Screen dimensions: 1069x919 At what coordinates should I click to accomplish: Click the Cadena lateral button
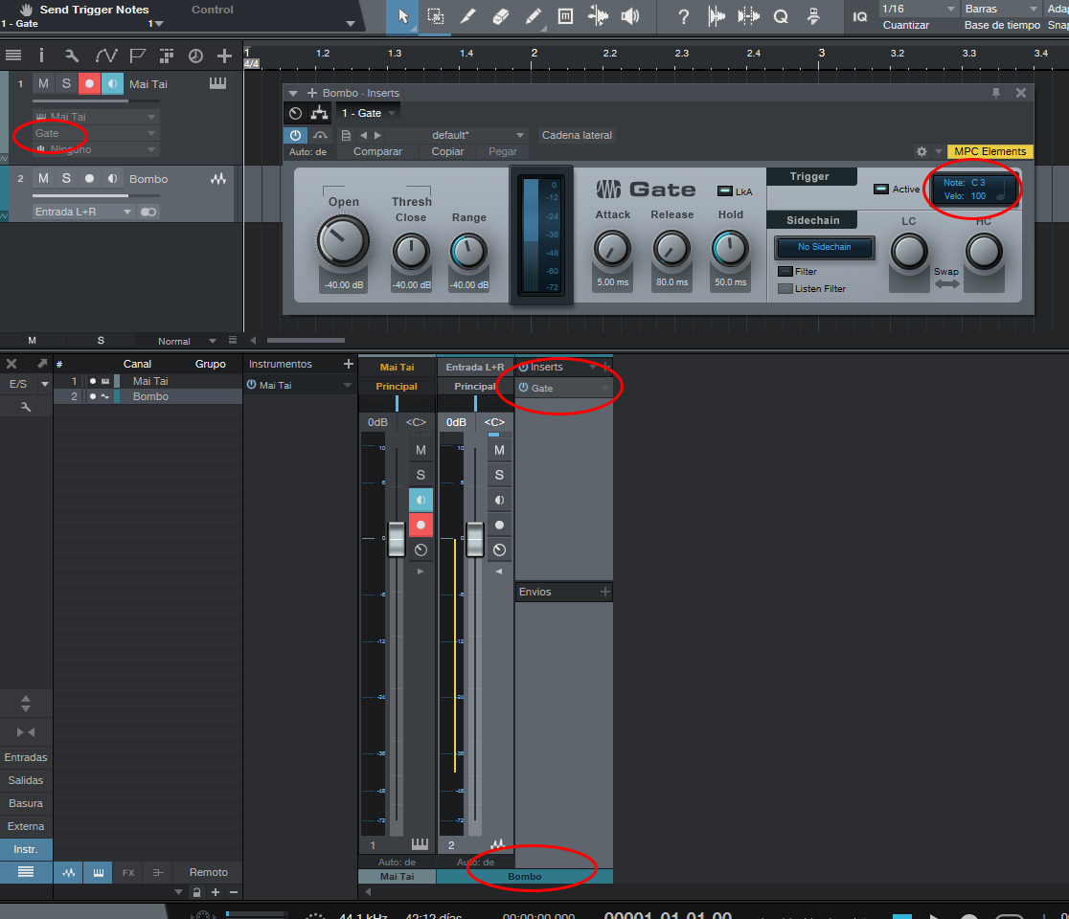tap(577, 135)
